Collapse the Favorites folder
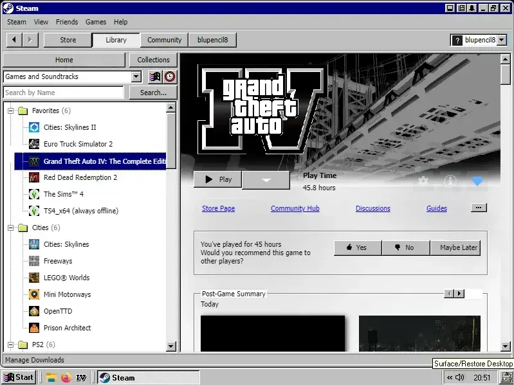This screenshot has width=514, height=385. click(x=10, y=111)
